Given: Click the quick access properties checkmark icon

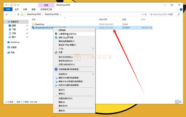Looking at the screenshot, I should (11, 5).
